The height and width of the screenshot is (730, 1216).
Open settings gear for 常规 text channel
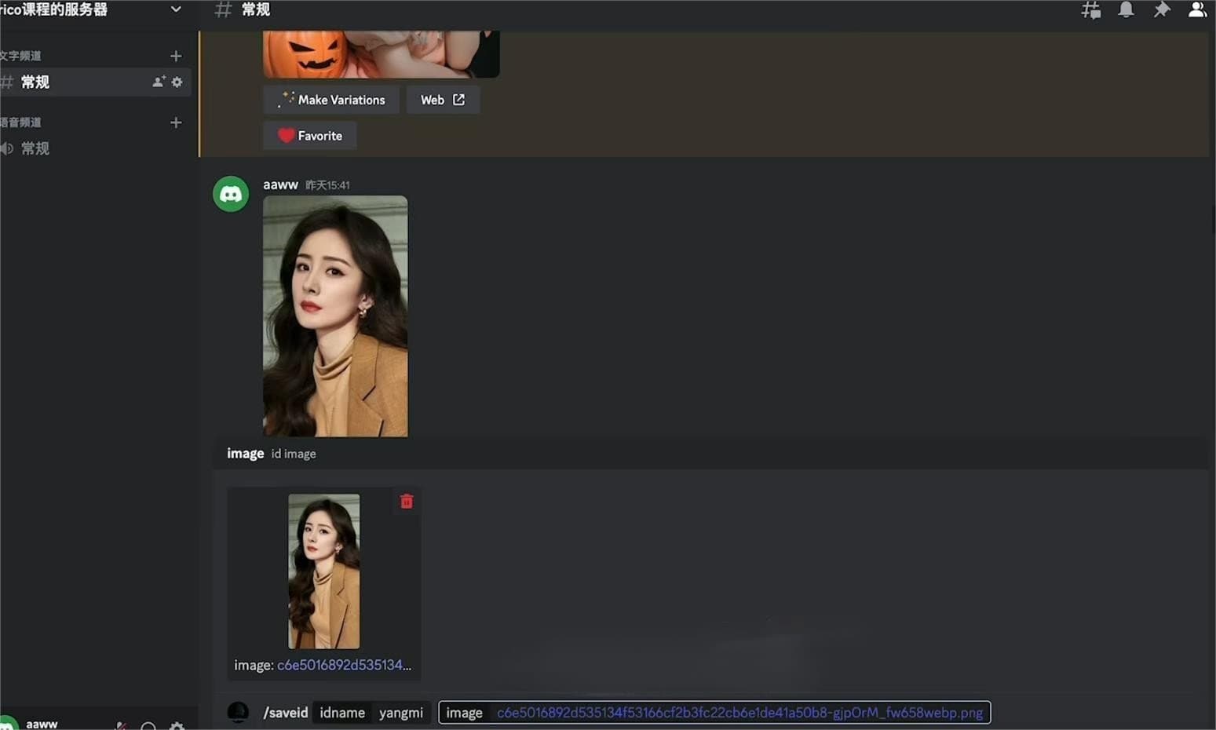click(177, 82)
